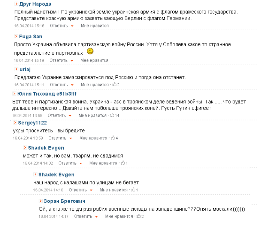This screenshot has height=225, width=257.
Task: Reply to uriaj's comment
Action: coord(59,85)
